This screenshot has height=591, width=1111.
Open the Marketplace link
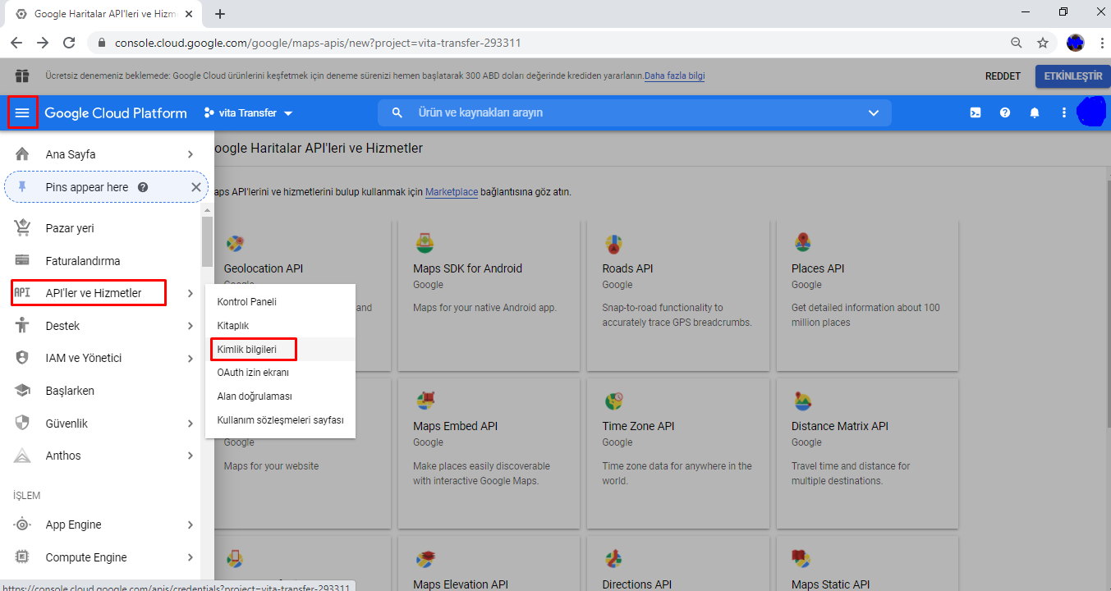tap(452, 192)
